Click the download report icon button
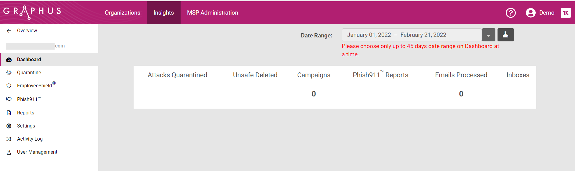This screenshot has height=171, width=575. pos(505,35)
